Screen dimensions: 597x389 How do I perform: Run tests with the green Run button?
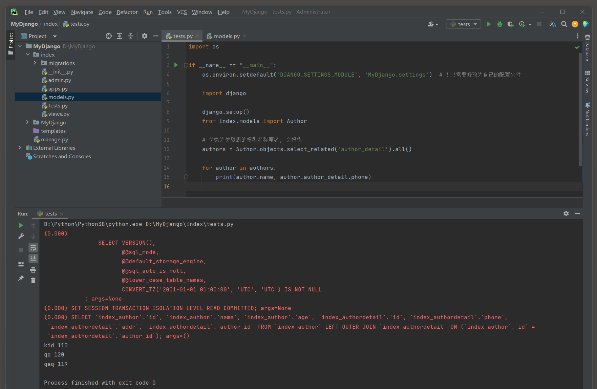(489, 24)
